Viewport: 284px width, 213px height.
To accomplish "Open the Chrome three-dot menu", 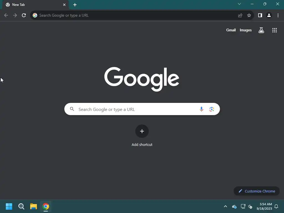I will tap(278, 16).
